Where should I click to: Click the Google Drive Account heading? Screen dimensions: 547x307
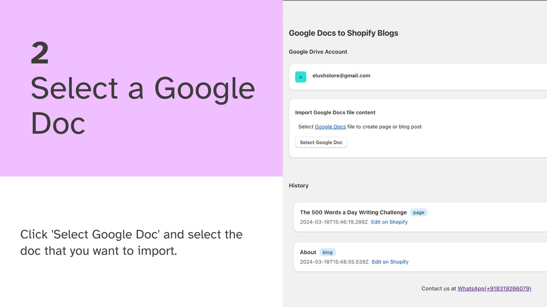318,52
